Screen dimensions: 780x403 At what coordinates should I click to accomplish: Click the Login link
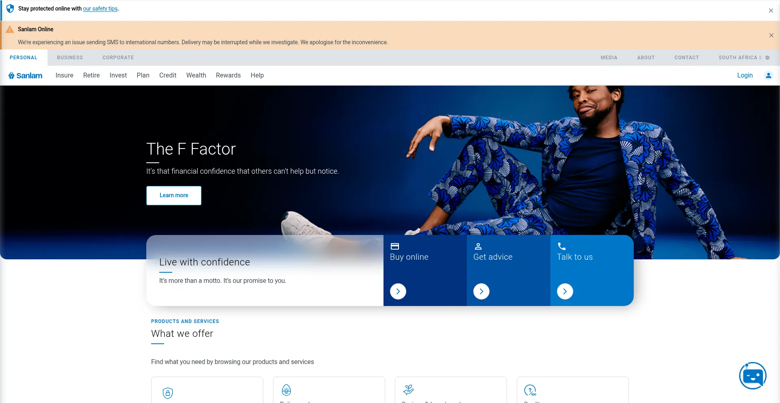click(x=745, y=75)
